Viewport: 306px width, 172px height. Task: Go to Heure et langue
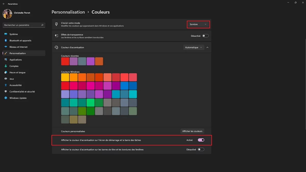[24, 72]
